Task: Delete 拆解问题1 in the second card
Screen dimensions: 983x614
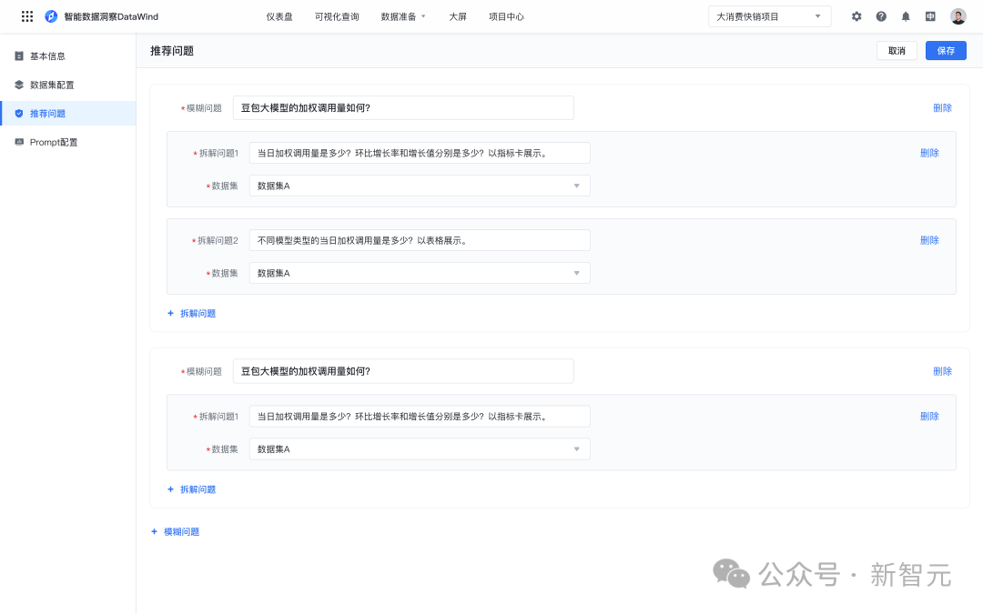Action: (x=929, y=416)
